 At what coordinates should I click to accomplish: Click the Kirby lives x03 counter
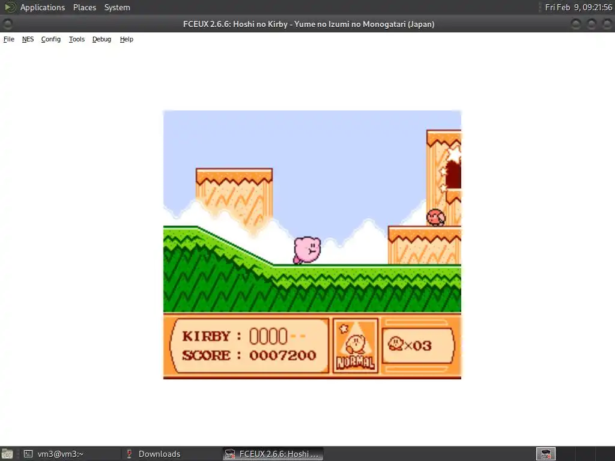[x=410, y=345]
